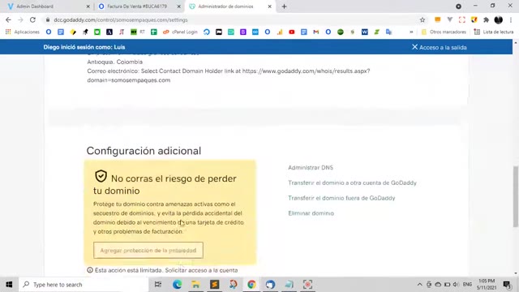This screenshot has width=519, height=292.
Task: Open notification center icon
Action: pyautogui.click(x=507, y=285)
